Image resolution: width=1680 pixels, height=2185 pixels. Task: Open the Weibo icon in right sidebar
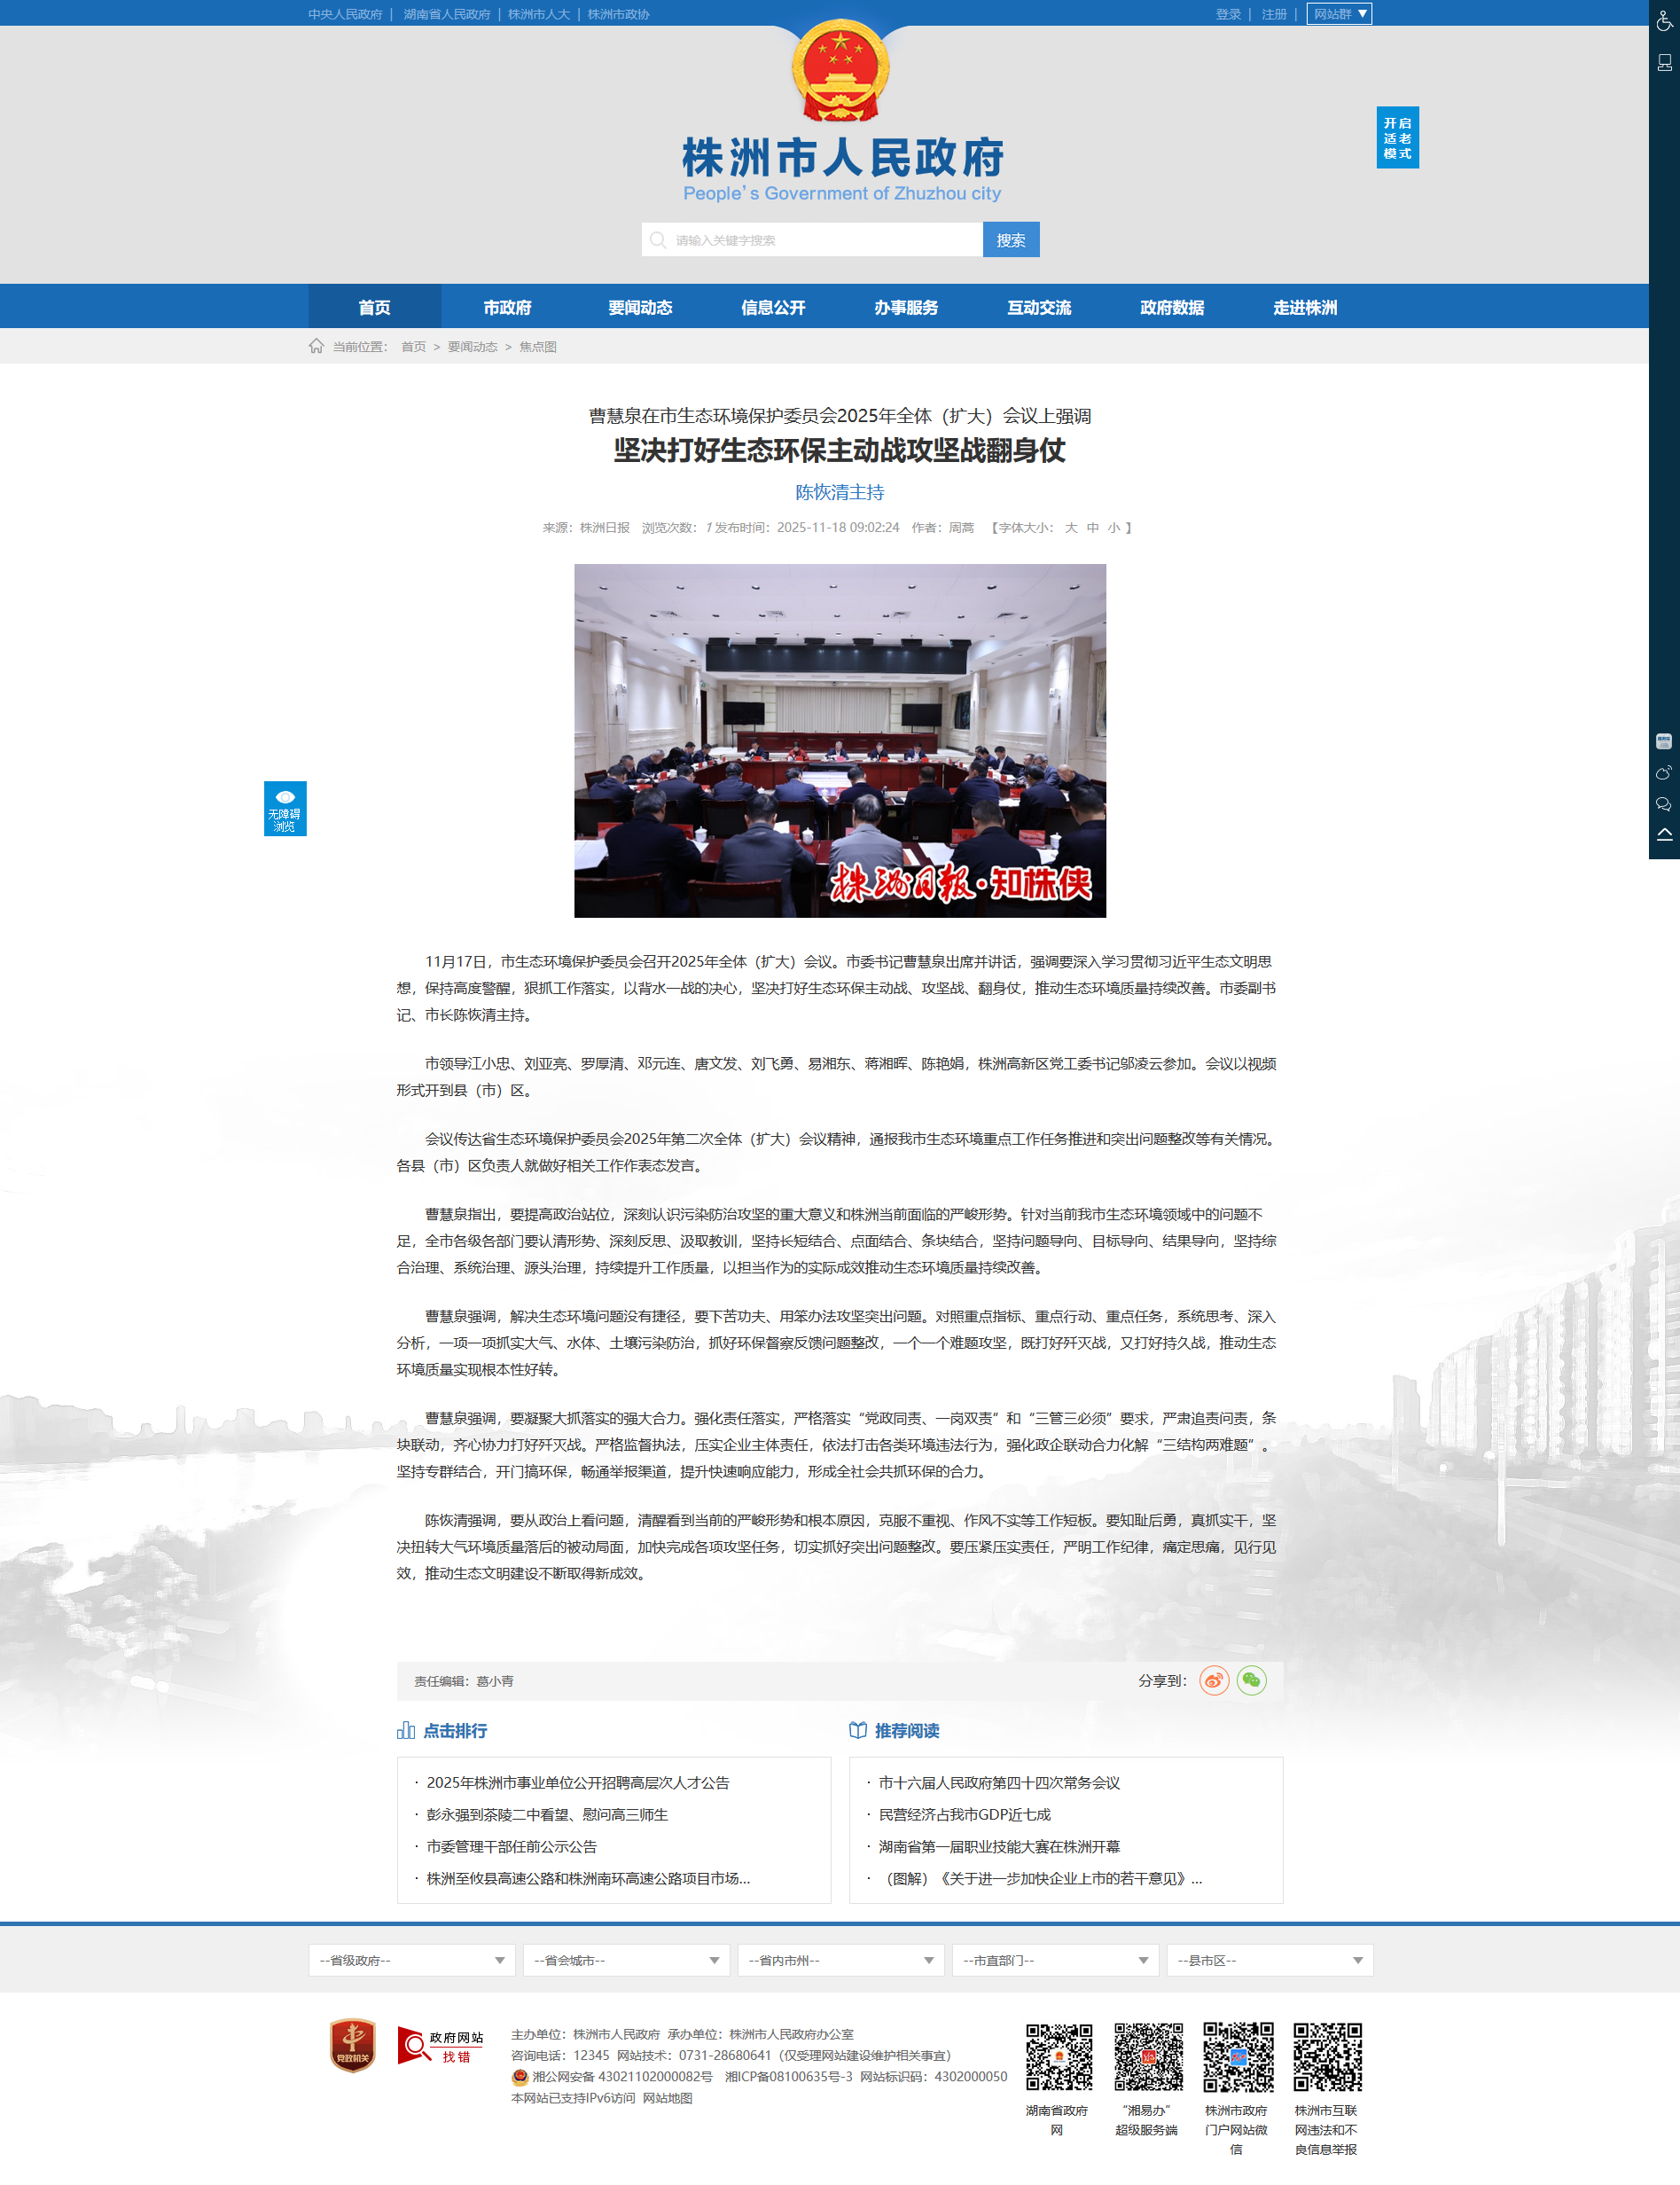[x=1663, y=773]
